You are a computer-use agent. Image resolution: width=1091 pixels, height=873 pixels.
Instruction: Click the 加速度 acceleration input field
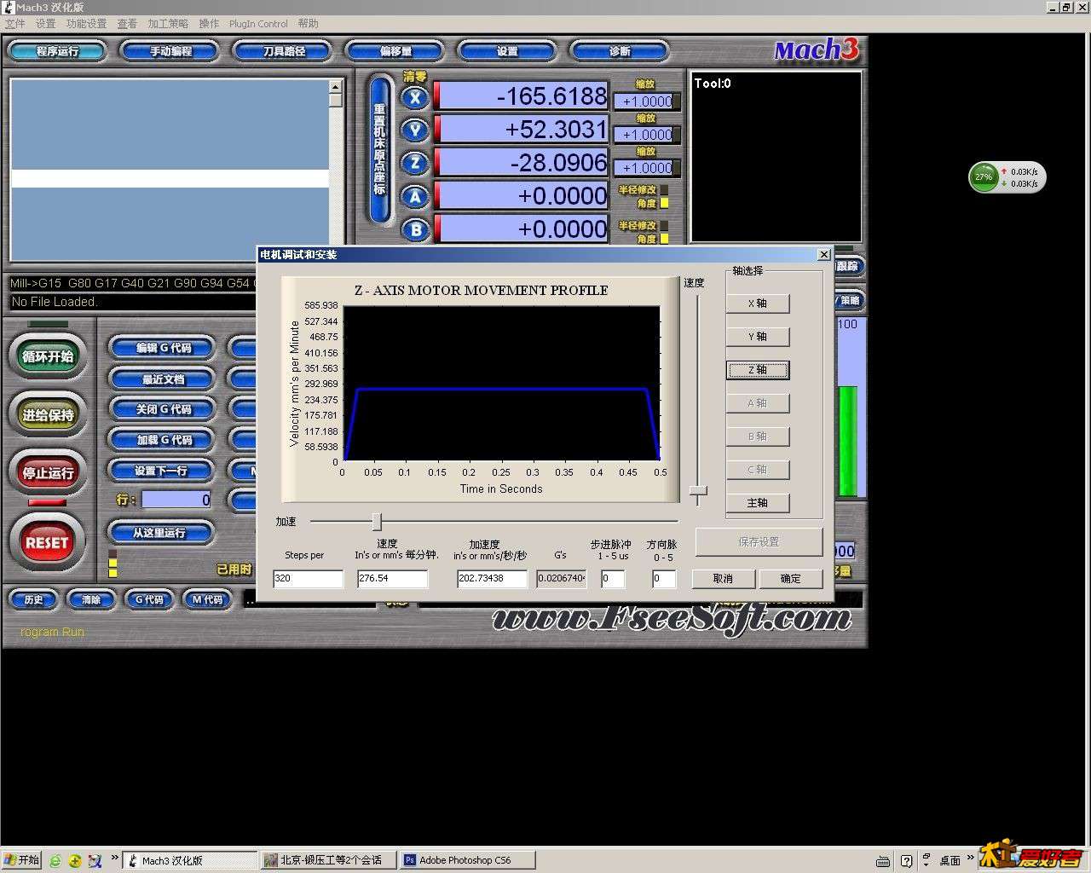click(492, 579)
